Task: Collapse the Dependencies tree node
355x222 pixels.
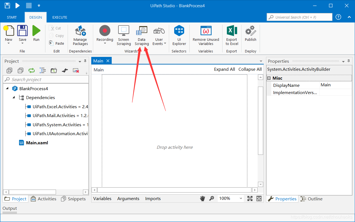Action: 14,97
